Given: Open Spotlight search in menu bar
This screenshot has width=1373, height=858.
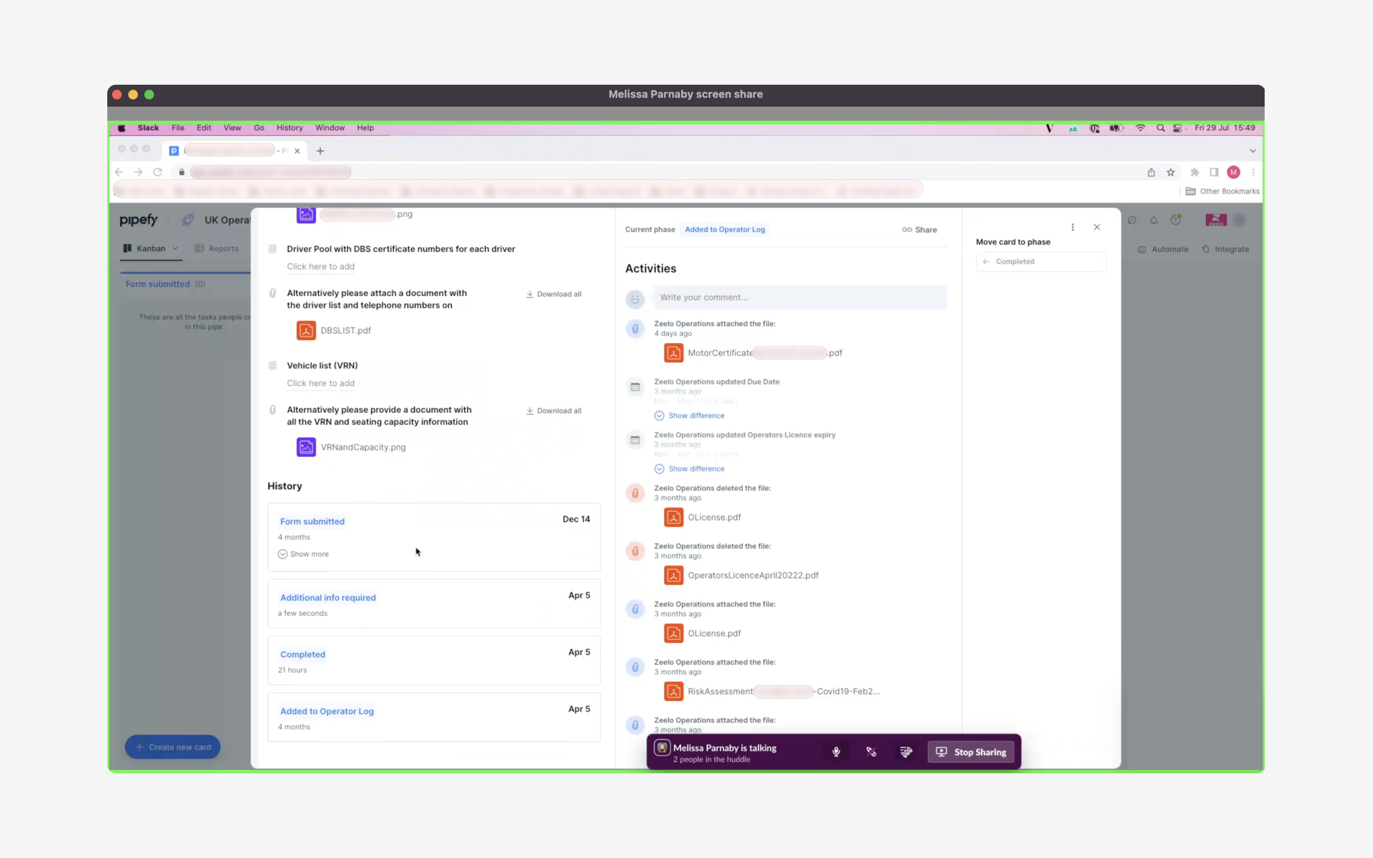Looking at the screenshot, I should [x=1161, y=128].
